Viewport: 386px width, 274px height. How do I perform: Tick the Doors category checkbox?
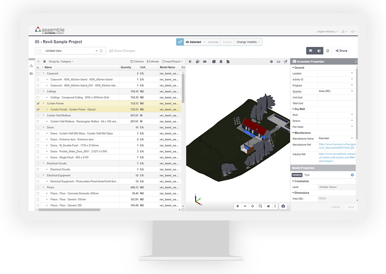coord(38,128)
